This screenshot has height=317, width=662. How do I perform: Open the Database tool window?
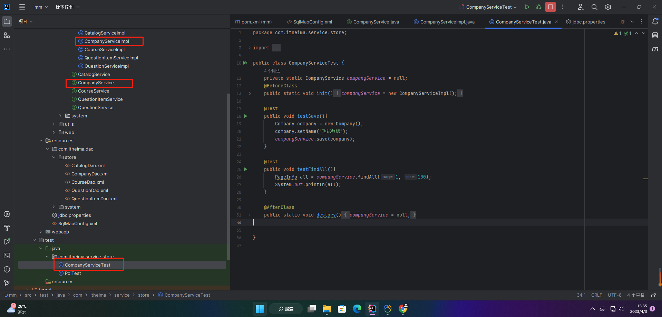coord(655,35)
